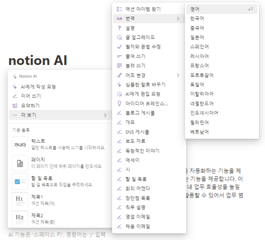Click the pencil icon beside 이어 쓰기
Image resolution: width=265 pixels, height=240 pixels.
15,96
